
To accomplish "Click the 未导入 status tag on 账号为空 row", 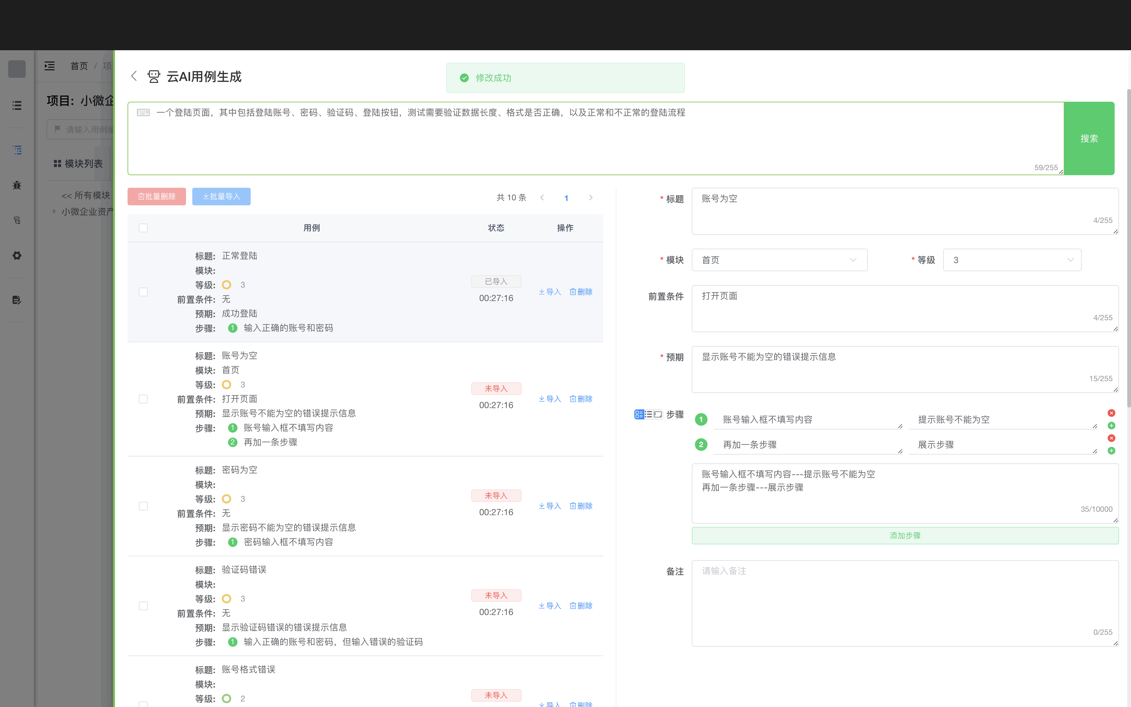I will [x=496, y=389].
